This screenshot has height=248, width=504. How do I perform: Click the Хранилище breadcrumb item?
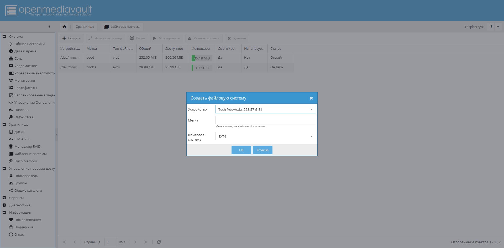(x=85, y=27)
